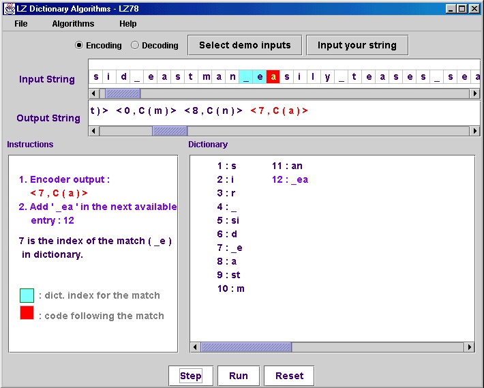The image size is (484, 388).
Task: Click the Step button
Action: click(191, 376)
